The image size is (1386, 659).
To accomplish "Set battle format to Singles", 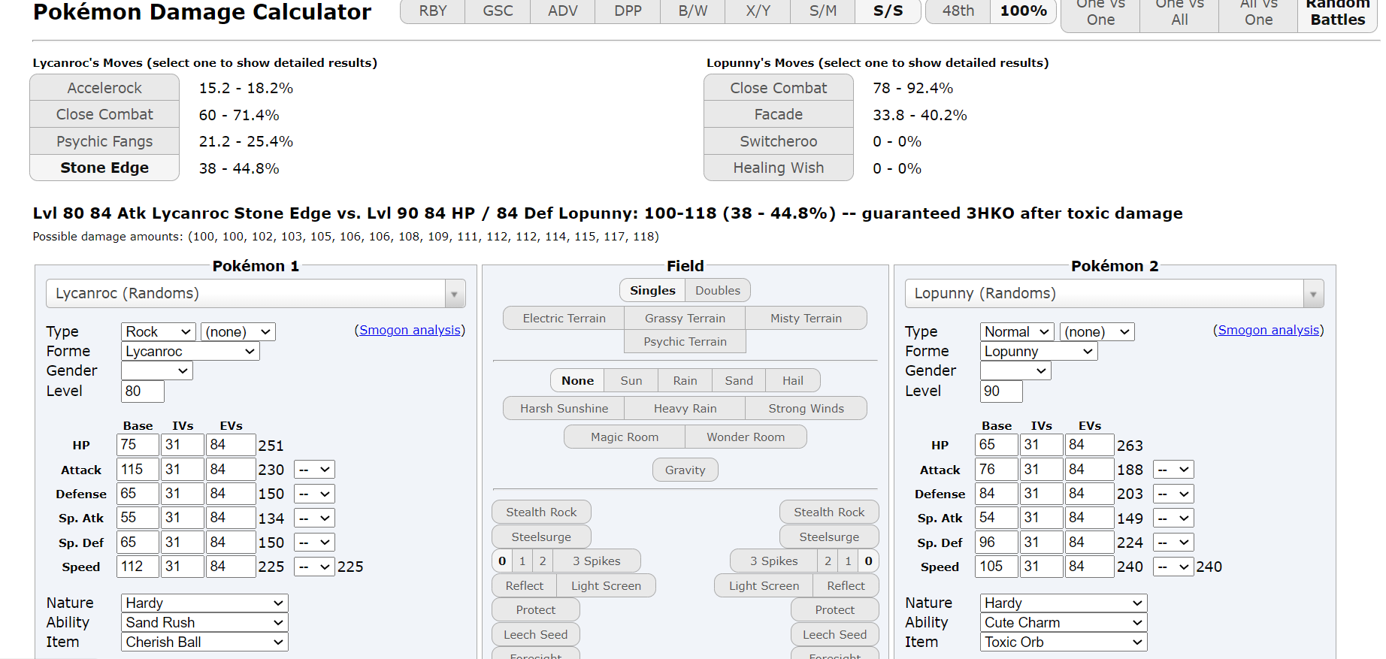I will click(652, 290).
